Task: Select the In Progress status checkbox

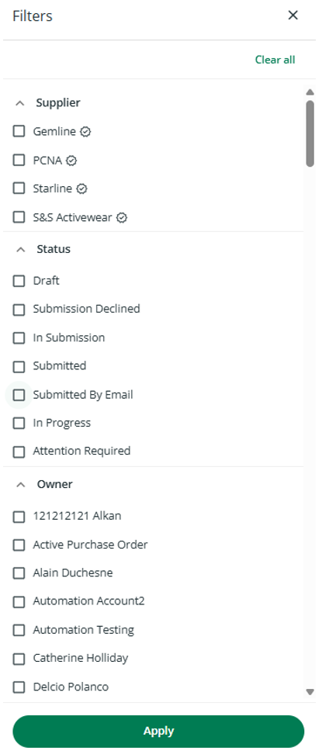Action: coord(19,424)
